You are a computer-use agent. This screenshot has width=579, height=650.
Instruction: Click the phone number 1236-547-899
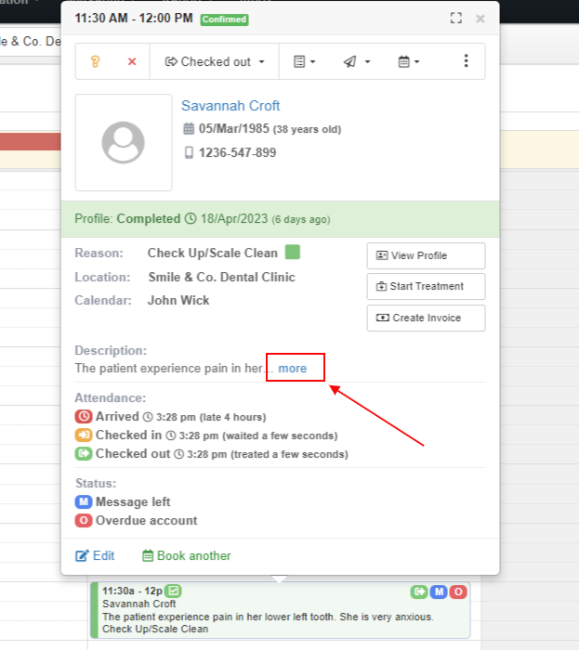pos(237,152)
